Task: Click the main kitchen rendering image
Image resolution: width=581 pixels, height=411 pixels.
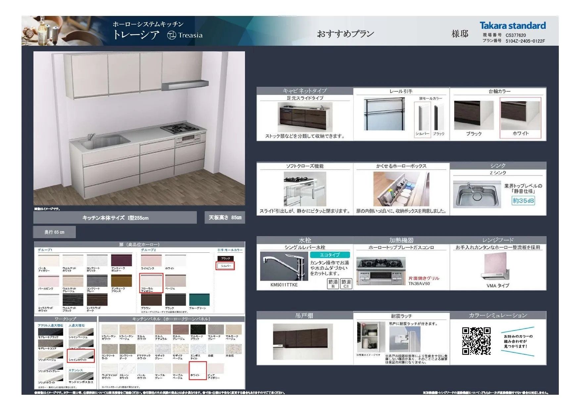Action: [139, 128]
